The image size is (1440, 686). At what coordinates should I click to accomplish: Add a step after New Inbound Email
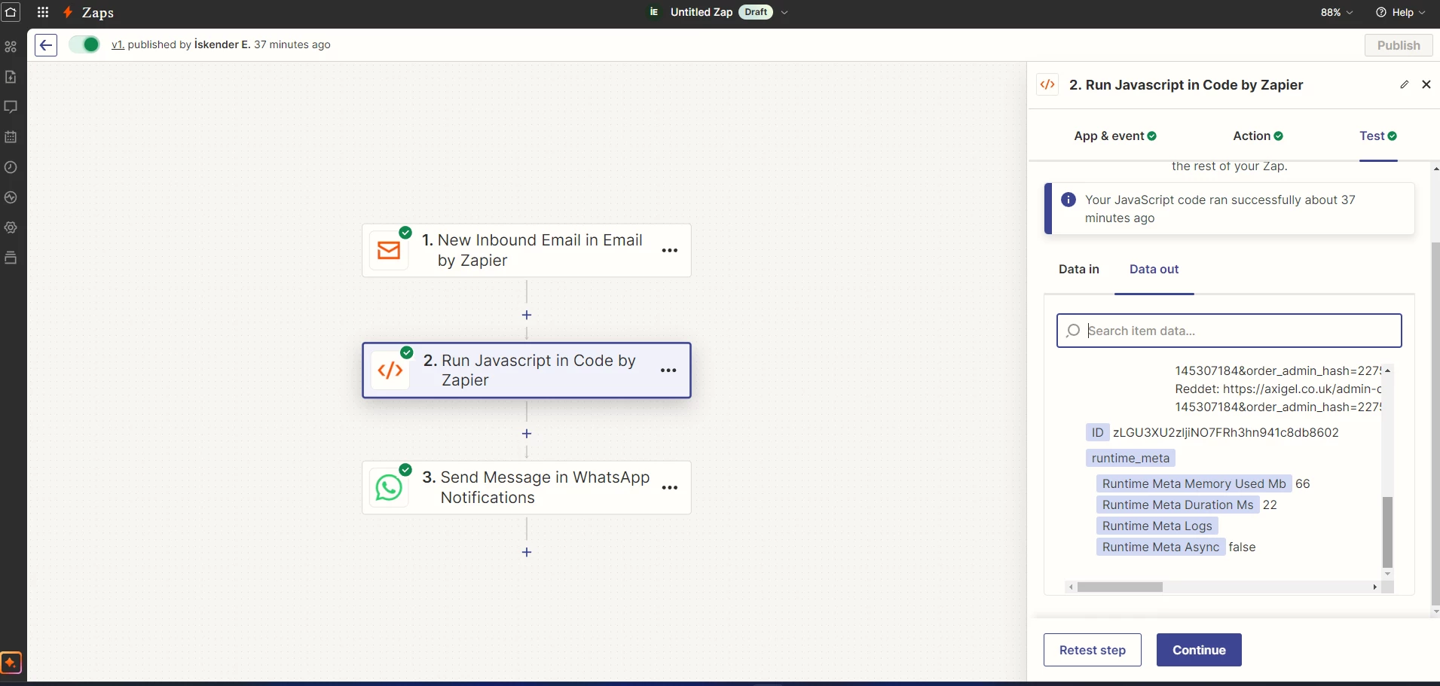pyautogui.click(x=527, y=315)
